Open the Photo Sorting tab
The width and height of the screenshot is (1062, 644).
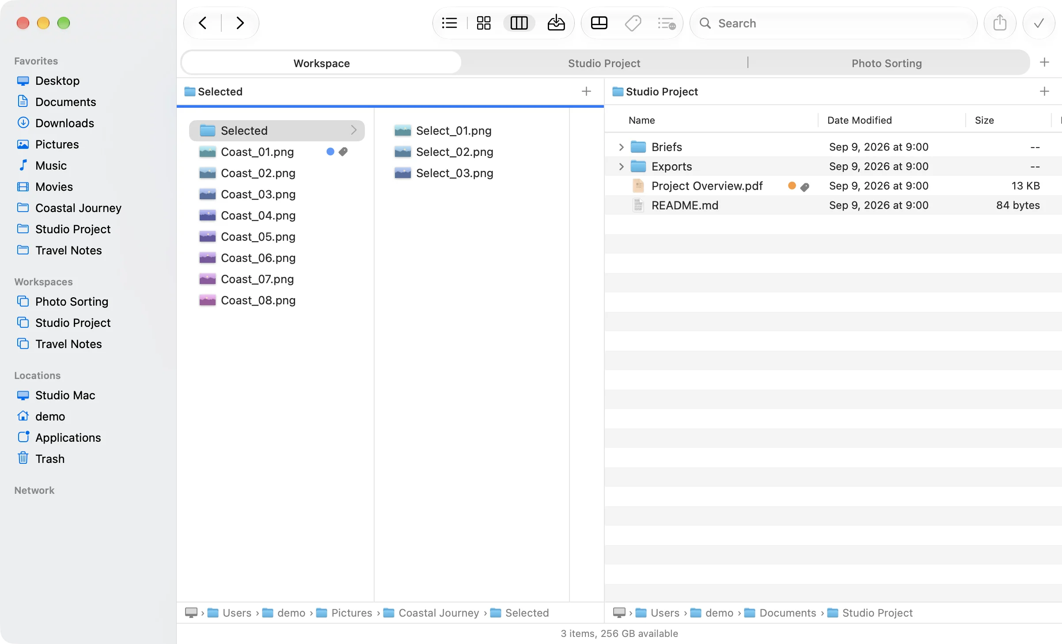click(887, 63)
